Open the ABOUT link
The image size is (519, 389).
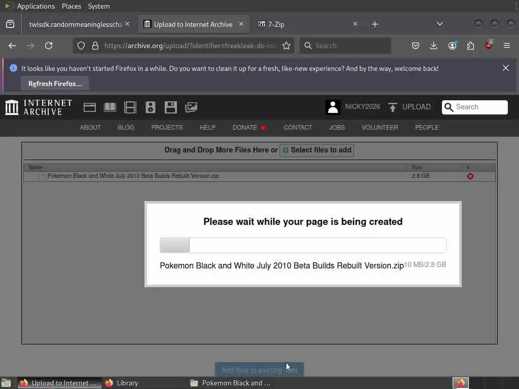(x=90, y=128)
